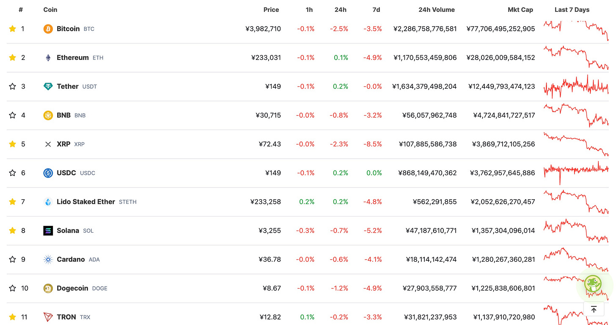The image size is (616, 325).
Task: Sort by 24h Volume column header
Action: coord(437,10)
